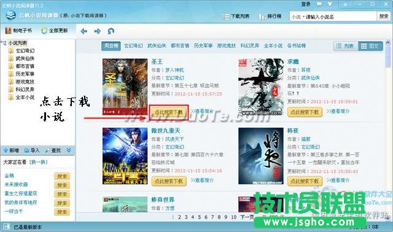The height and width of the screenshot is (232, 393).
Task: Click 搜索 button beside 重生之狩猎星辰
Action: pos(61,194)
